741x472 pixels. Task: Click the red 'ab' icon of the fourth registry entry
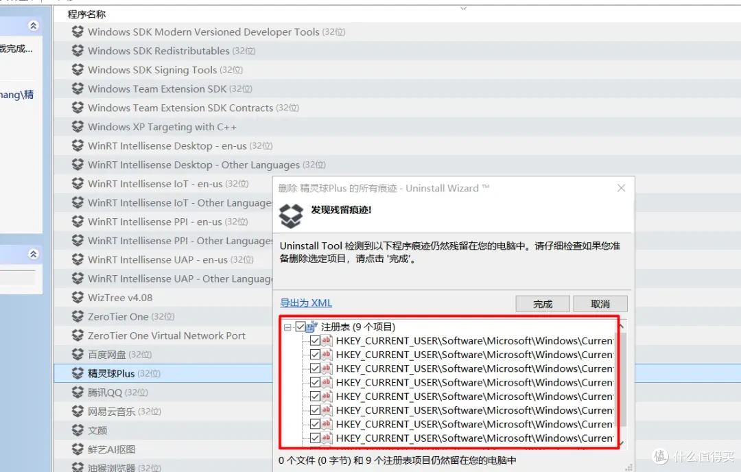pos(327,382)
